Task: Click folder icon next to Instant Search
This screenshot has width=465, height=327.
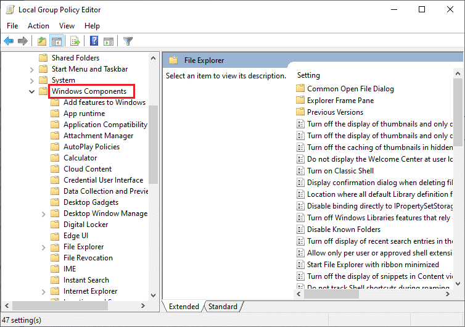Action: click(55, 280)
